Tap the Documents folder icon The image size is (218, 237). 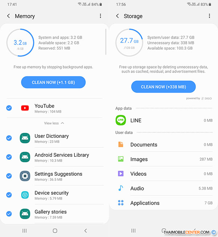coord(121,145)
